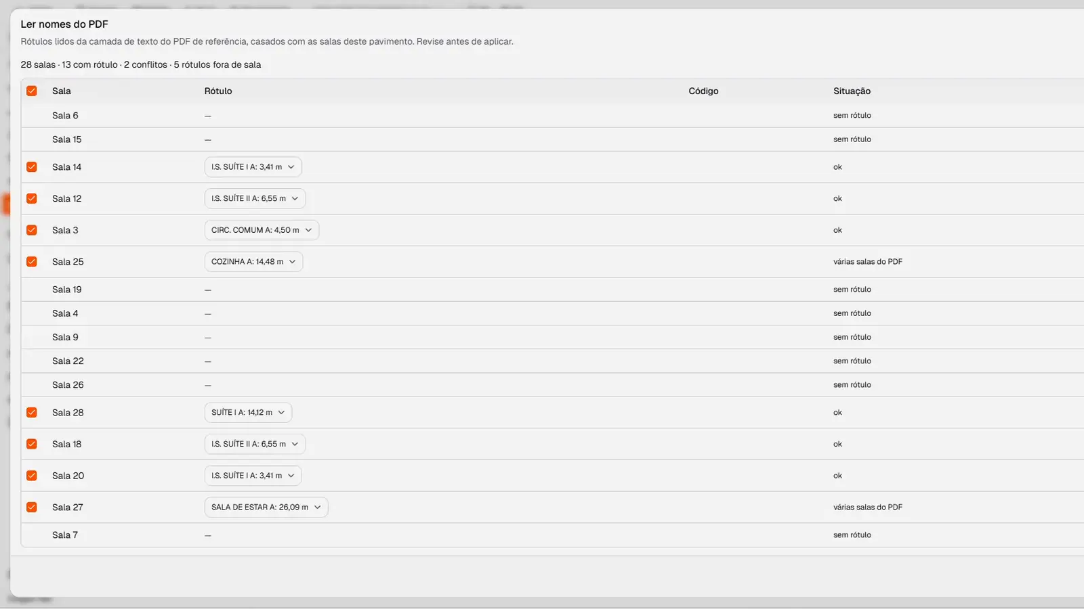Image resolution: width=1084 pixels, height=609 pixels.
Task: Uncheck the Sala 12 checkbox
Action: click(x=32, y=198)
